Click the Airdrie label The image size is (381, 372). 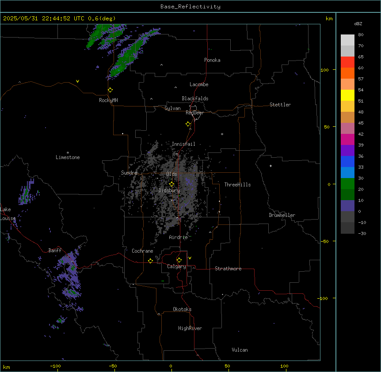178,237
